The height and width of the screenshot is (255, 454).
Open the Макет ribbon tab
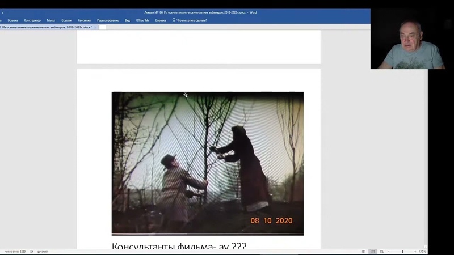tap(51, 20)
